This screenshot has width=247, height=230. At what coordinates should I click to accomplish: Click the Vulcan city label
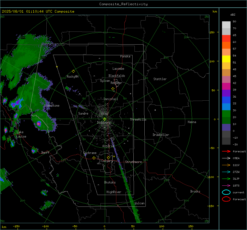pyautogui.click(x=139, y=203)
